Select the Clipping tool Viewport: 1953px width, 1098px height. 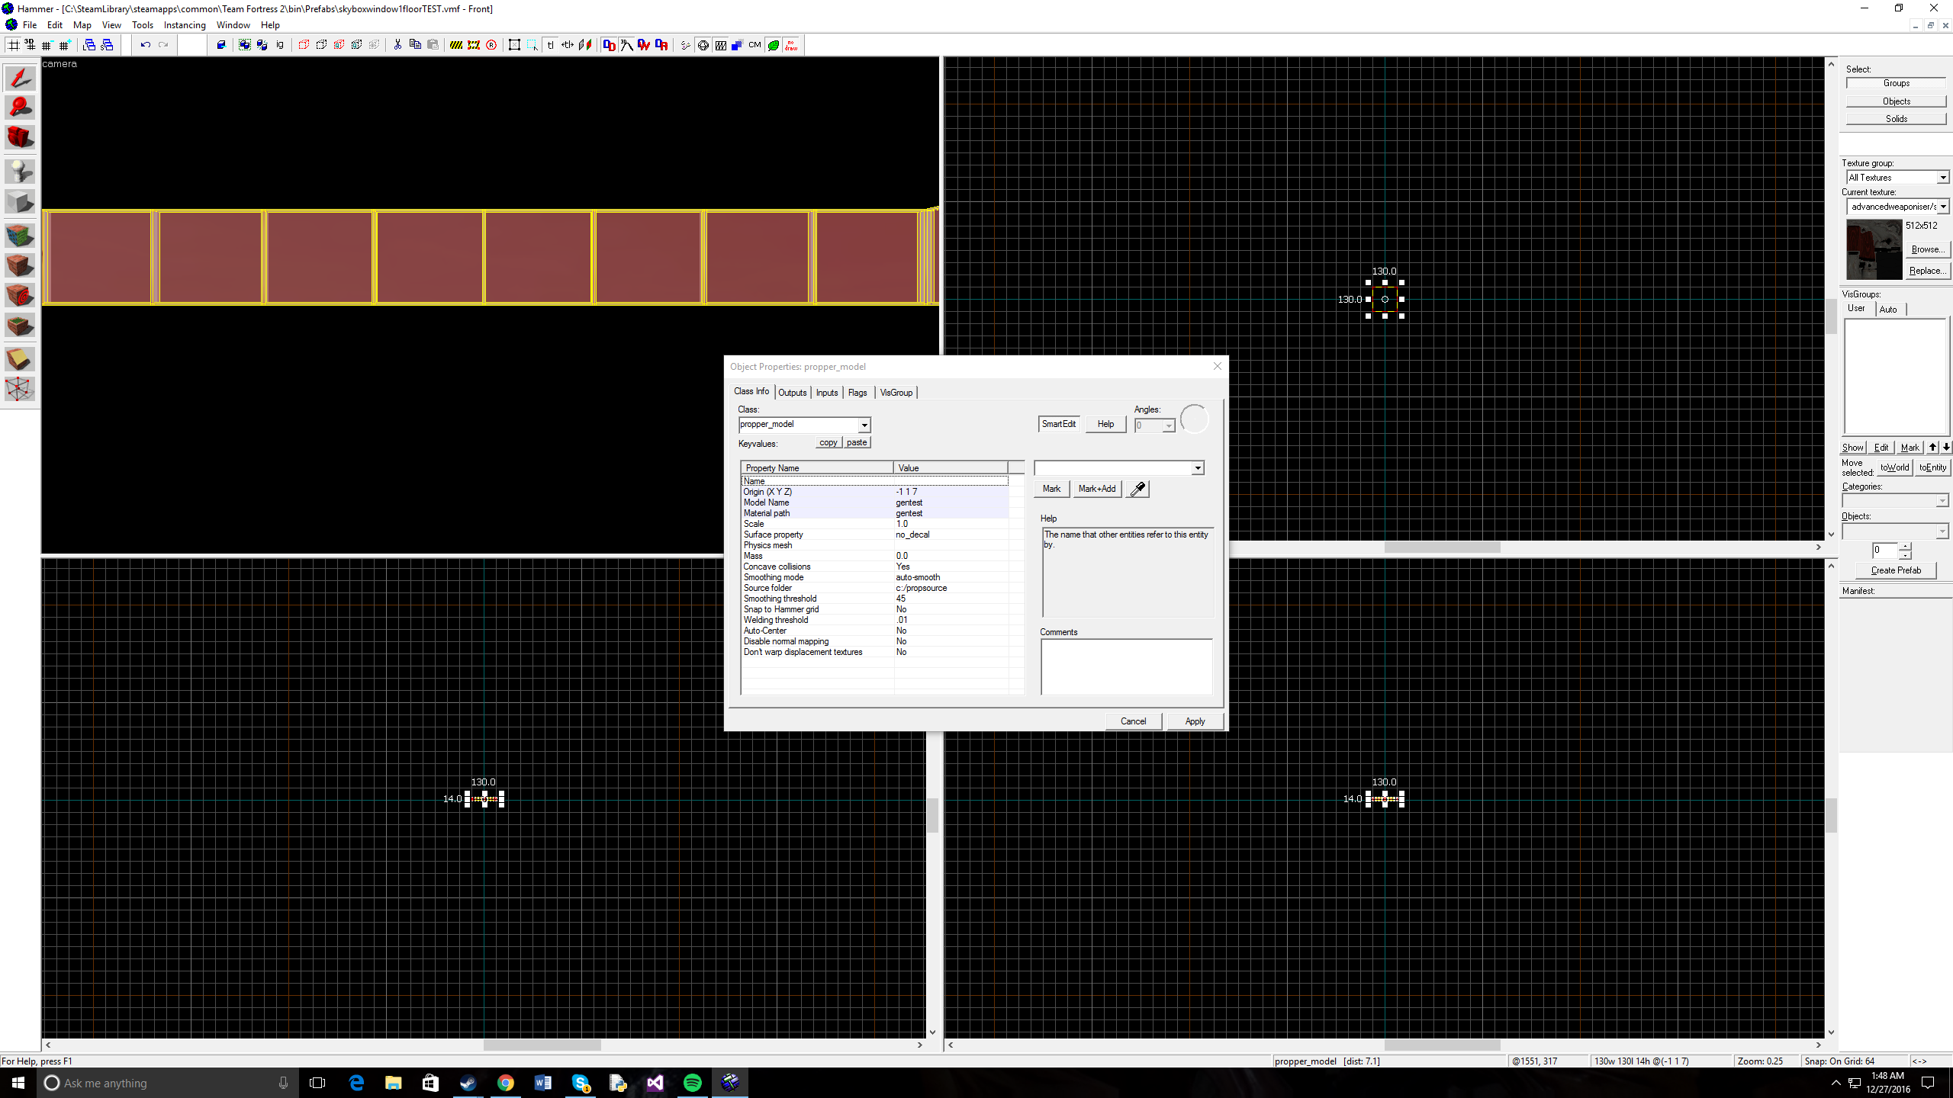[20, 359]
